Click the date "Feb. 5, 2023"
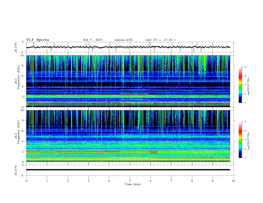Screen dimensions: 263x203 click(x=93, y=40)
